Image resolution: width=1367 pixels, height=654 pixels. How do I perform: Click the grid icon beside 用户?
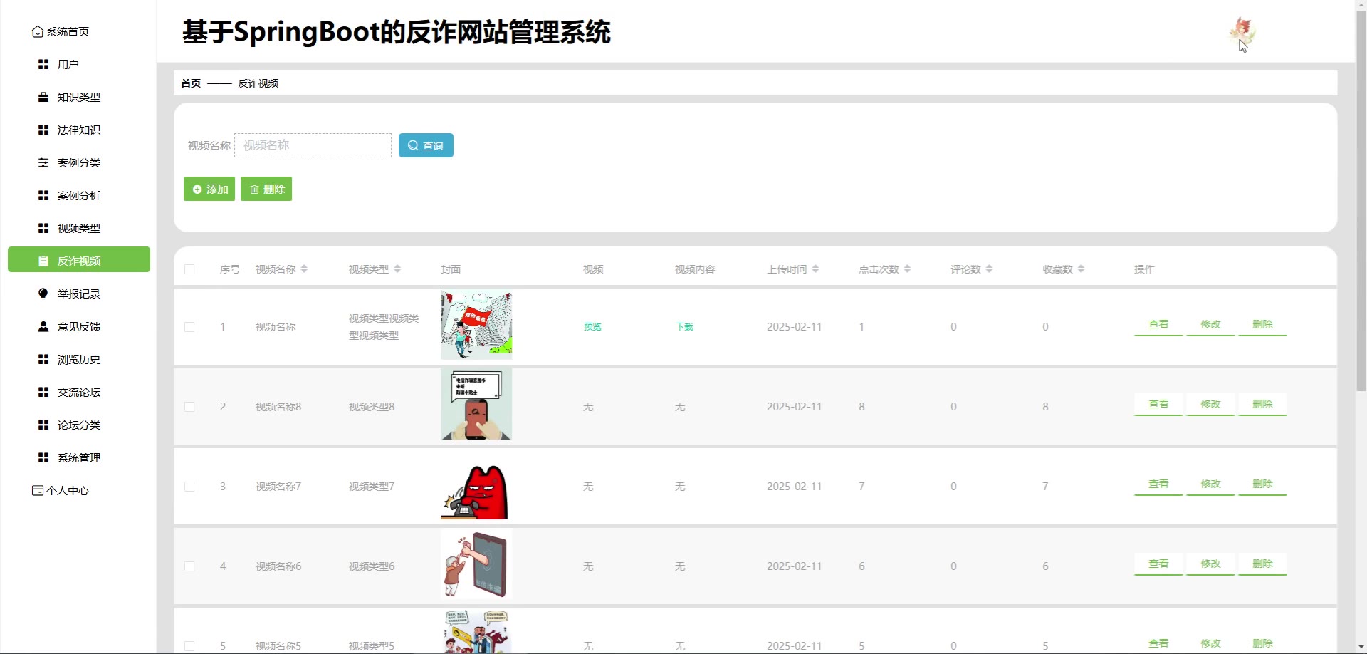[43, 64]
